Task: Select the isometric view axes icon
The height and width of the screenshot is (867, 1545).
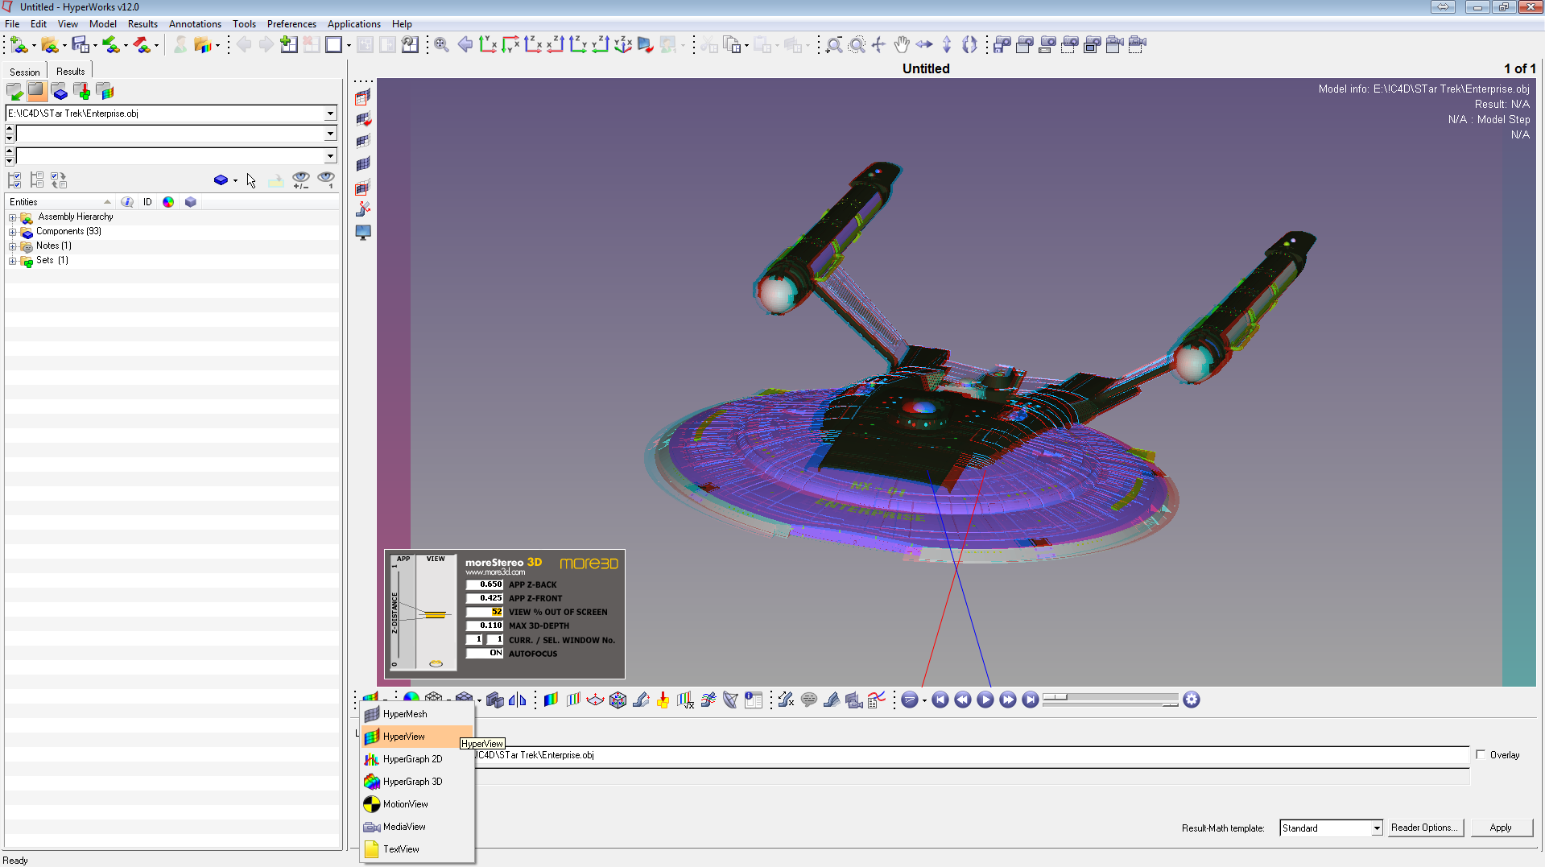Action: [x=623, y=45]
